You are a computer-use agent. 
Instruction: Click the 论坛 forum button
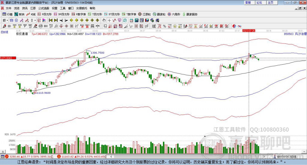pos(259,2)
